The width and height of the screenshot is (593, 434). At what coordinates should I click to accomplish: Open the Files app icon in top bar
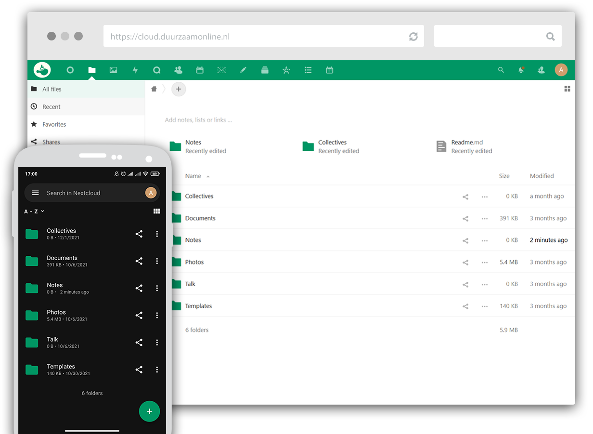coord(92,70)
